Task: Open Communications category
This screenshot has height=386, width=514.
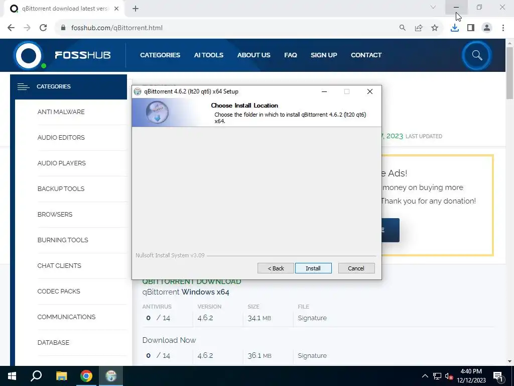Action: click(x=67, y=317)
